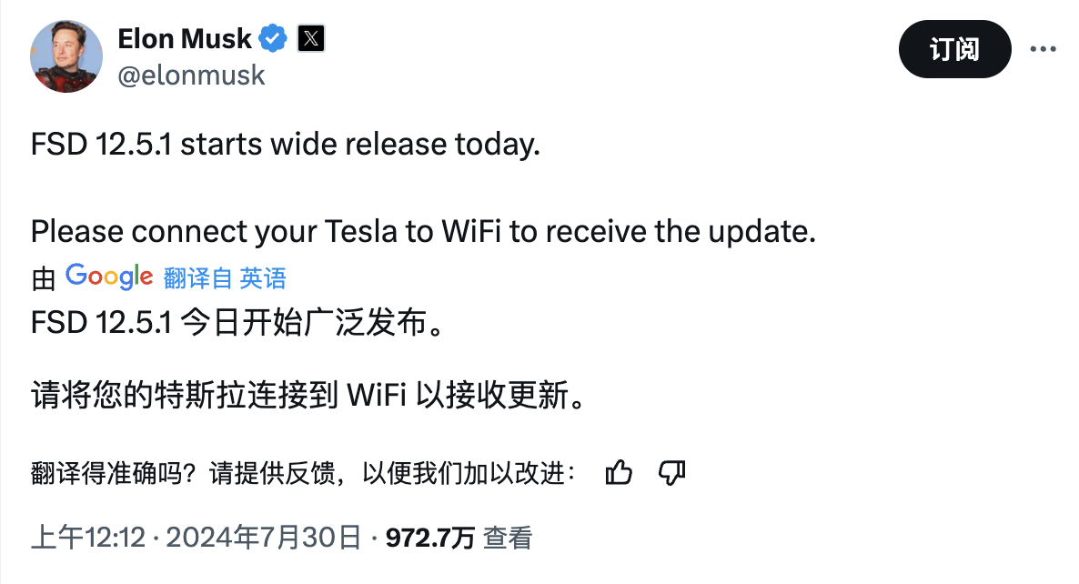
Task: Open the Elon Musk display name link
Action: (x=185, y=38)
